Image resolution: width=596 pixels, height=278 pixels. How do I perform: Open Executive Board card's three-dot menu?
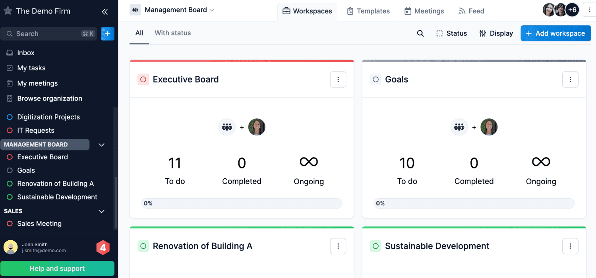(338, 79)
